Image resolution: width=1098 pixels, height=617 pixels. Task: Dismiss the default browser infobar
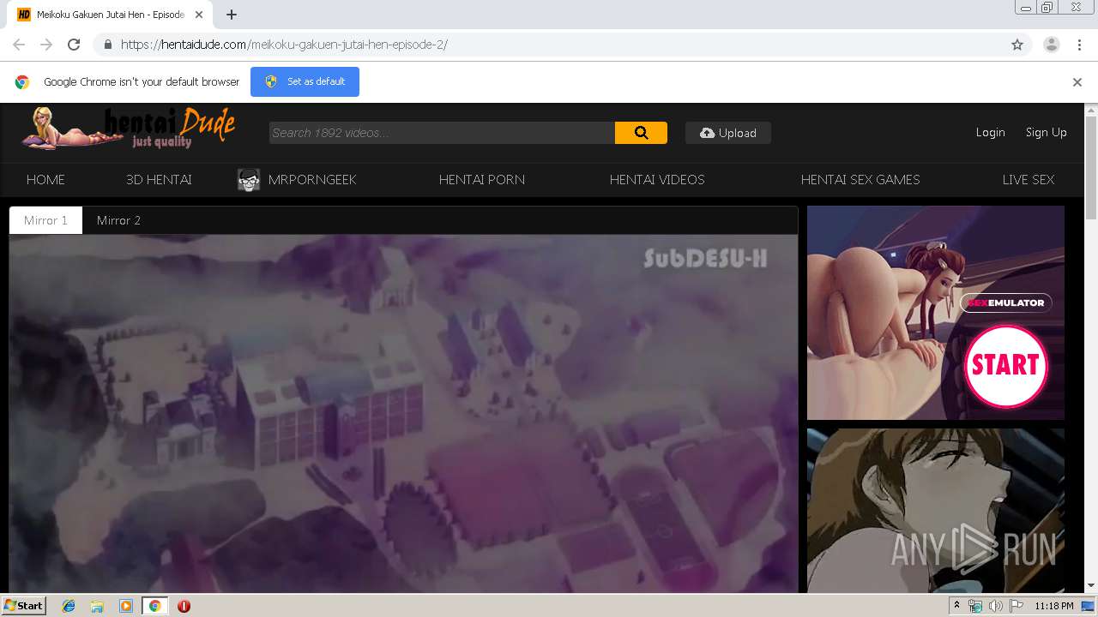pos(1077,82)
